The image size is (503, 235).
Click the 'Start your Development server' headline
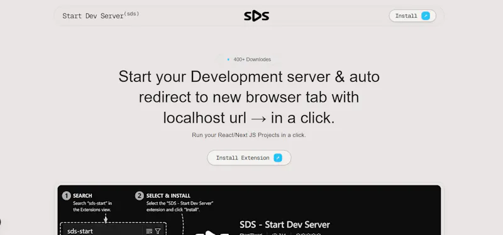click(x=249, y=97)
